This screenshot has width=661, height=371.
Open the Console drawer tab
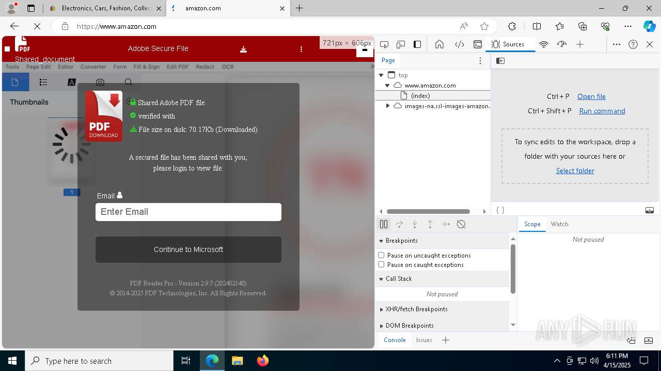pyautogui.click(x=395, y=340)
